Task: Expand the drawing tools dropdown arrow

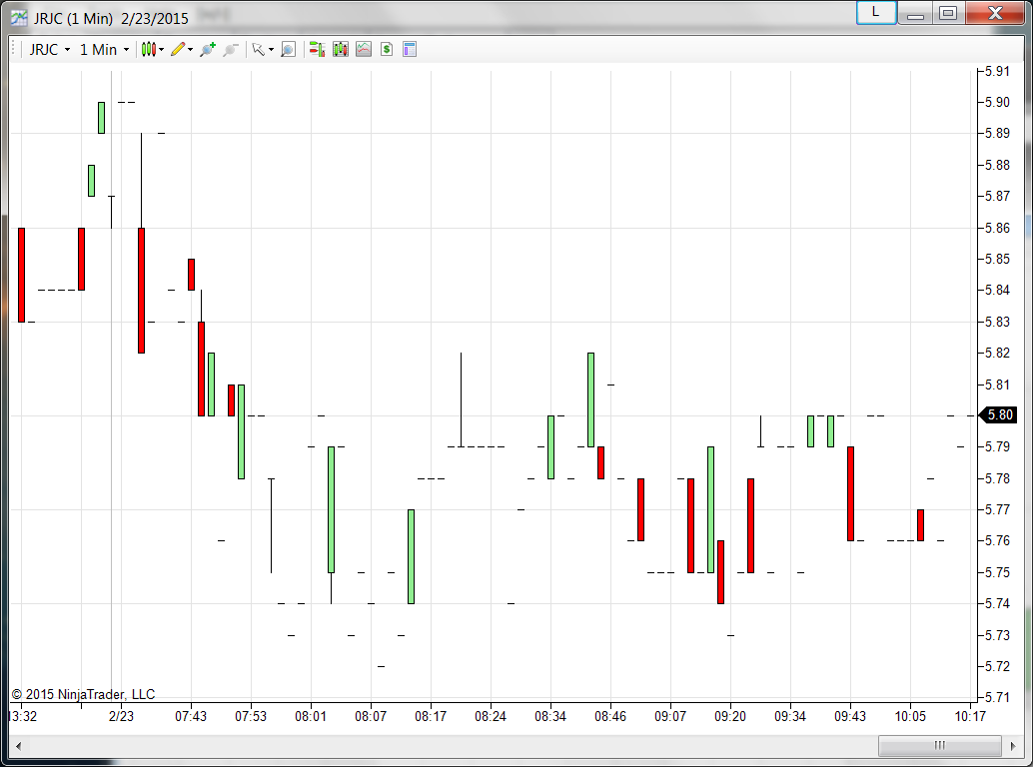Action: click(191, 50)
